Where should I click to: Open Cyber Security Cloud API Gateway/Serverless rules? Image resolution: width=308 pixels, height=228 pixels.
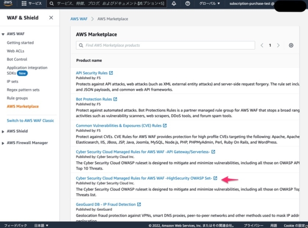pyautogui.click(x=143, y=152)
